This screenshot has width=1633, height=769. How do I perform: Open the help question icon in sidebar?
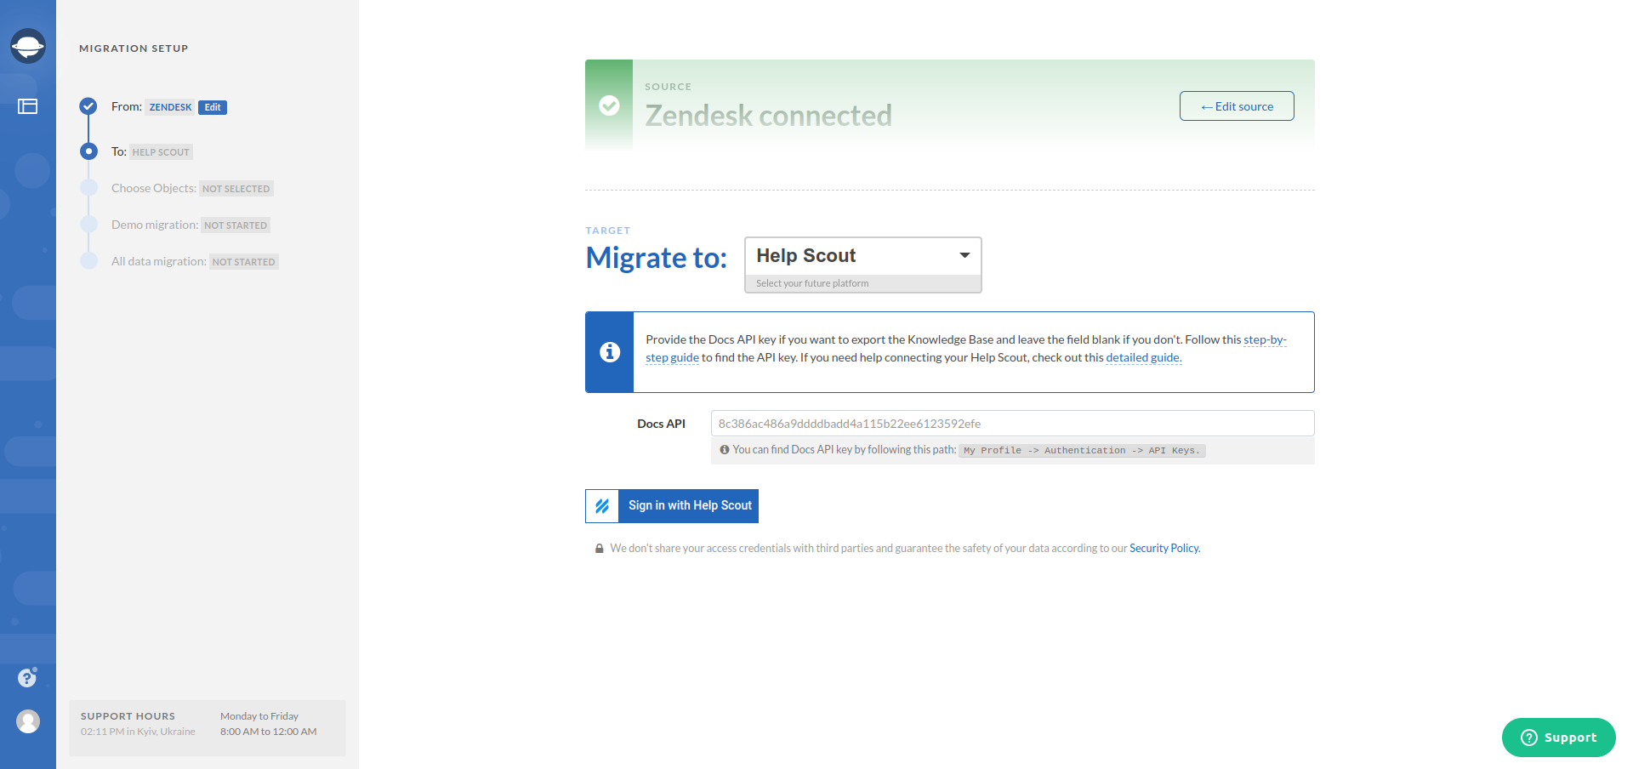click(27, 677)
